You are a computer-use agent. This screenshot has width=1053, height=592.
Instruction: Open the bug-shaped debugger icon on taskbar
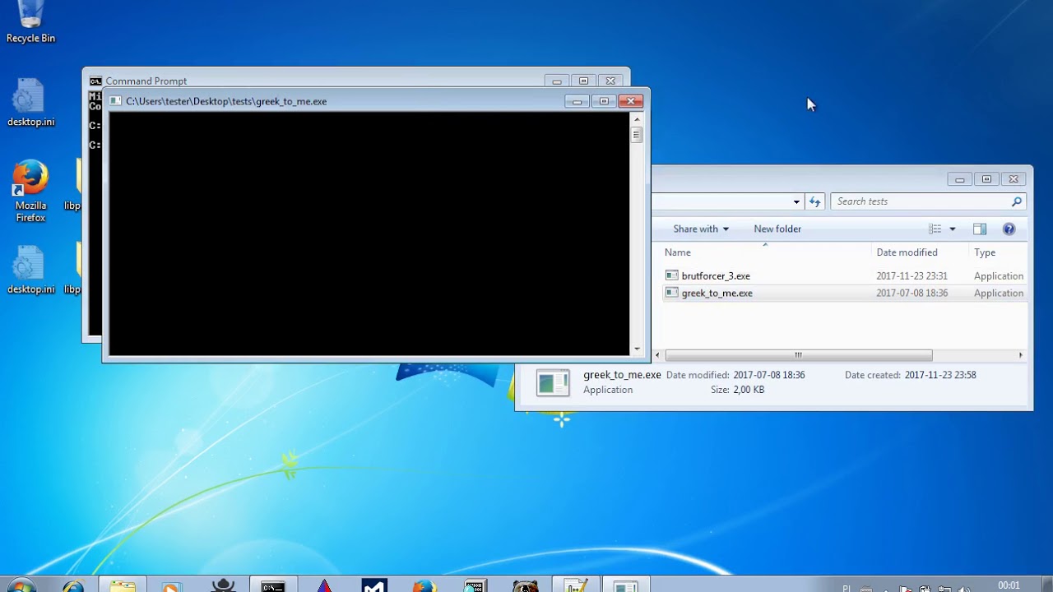pyautogui.click(x=223, y=585)
